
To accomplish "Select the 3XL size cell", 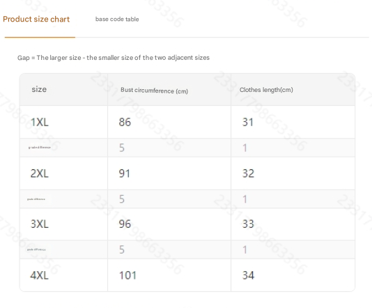I will 40,224.
